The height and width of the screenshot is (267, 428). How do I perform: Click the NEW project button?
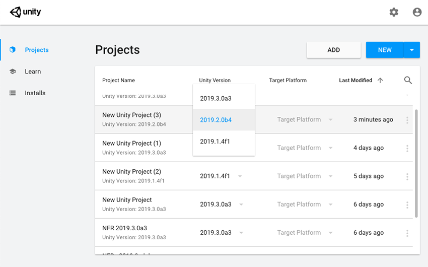pyautogui.click(x=385, y=50)
